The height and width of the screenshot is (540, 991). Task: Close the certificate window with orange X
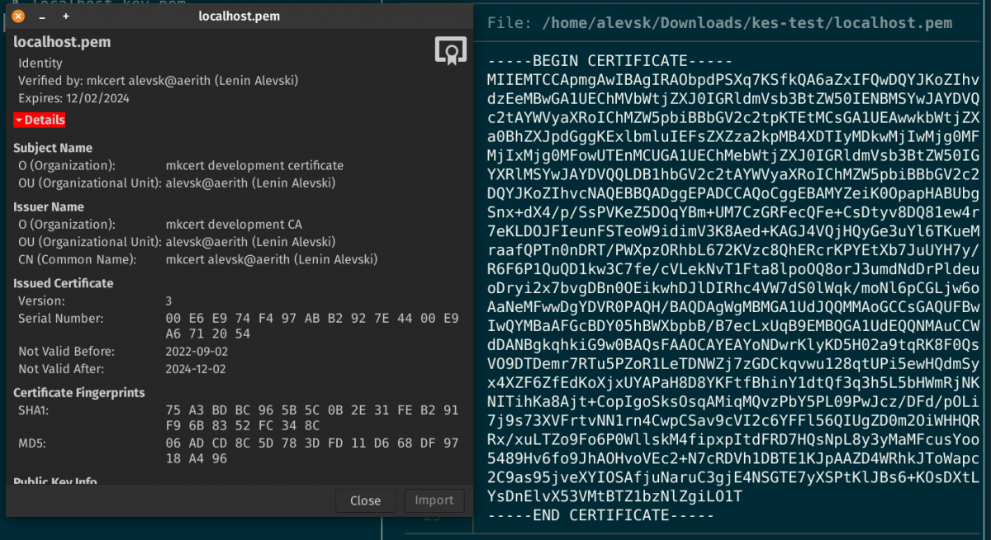pyautogui.click(x=18, y=16)
